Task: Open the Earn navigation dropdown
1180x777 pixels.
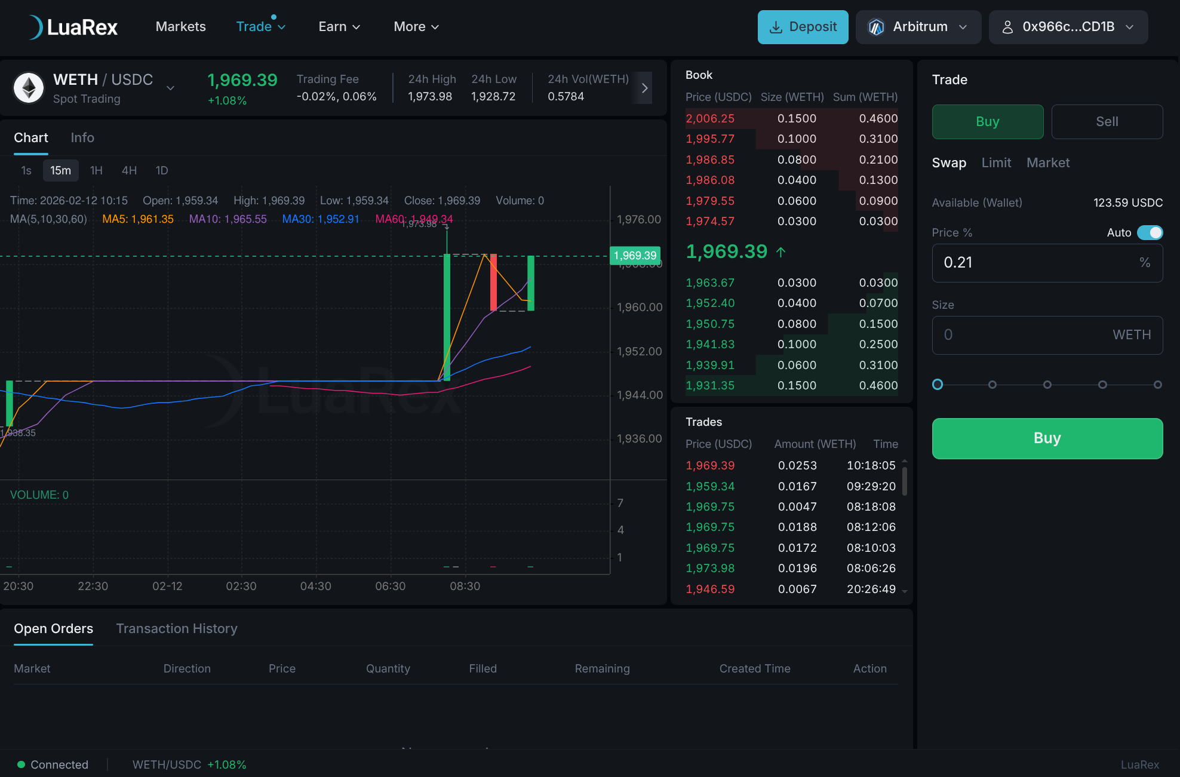Action: pyautogui.click(x=339, y=27)
